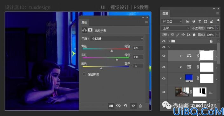This screenshot has width=224, height=116.
Task: Hide the photo layer with mask
Action: tap(164, 92)
